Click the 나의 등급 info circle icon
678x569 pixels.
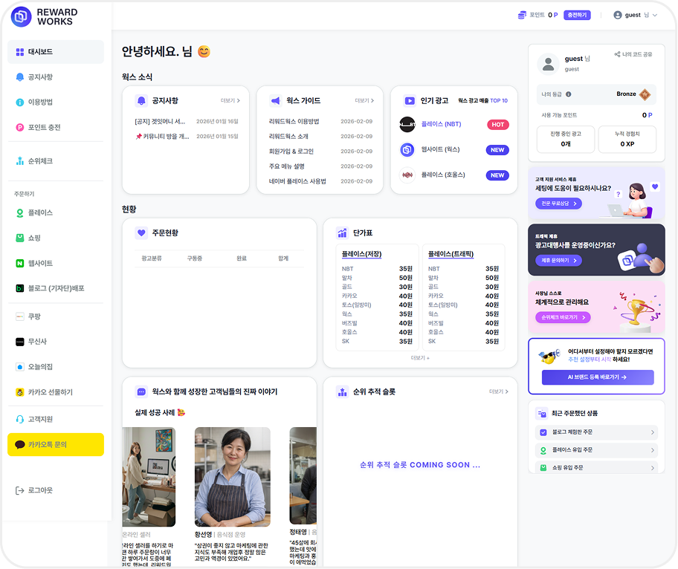569,94
